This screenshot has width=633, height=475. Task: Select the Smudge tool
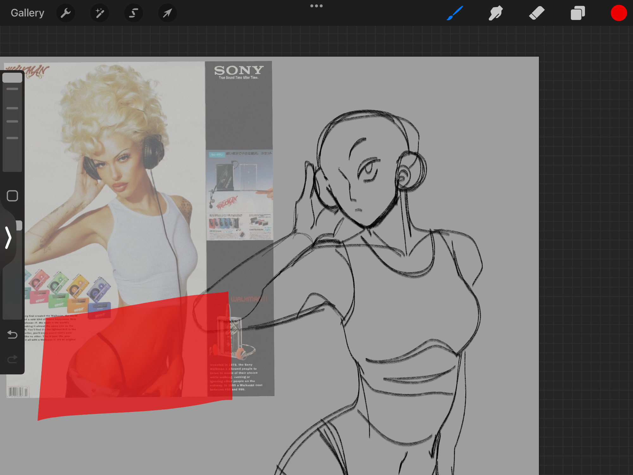coord(496,13)
